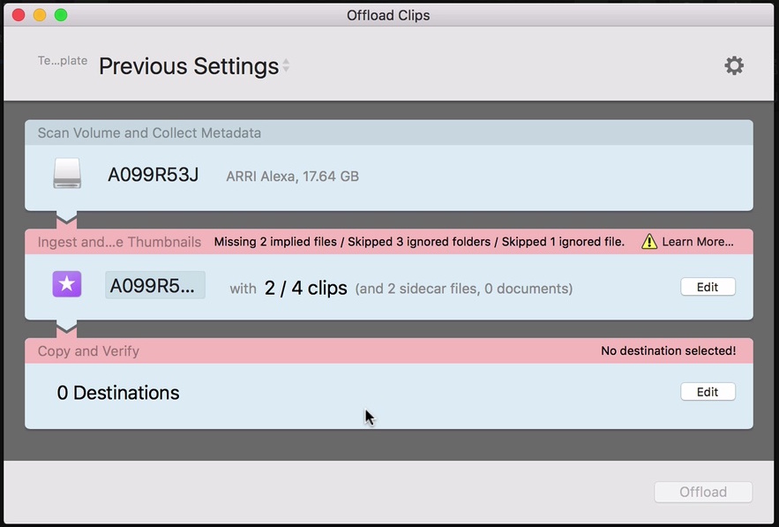The image size is (779, 527).
Task: Maximize the Offload Clips window
Action: 61,15
